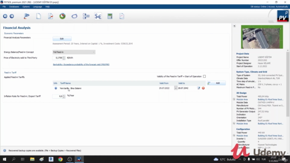Viewport: 290px width, 163px height.
Task: Click the Tariff Name column header
Action: [65, 83]
